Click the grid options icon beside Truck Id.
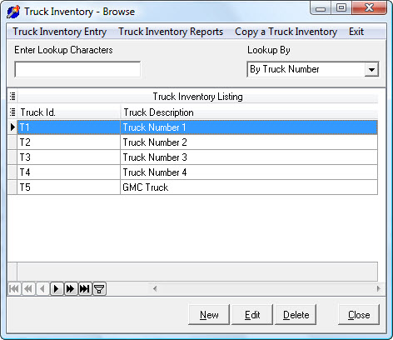 [x=12, y=112]
